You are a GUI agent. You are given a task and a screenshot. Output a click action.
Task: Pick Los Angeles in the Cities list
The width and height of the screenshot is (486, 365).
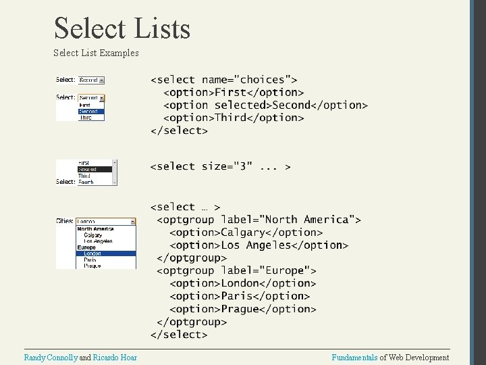(106, 241)
